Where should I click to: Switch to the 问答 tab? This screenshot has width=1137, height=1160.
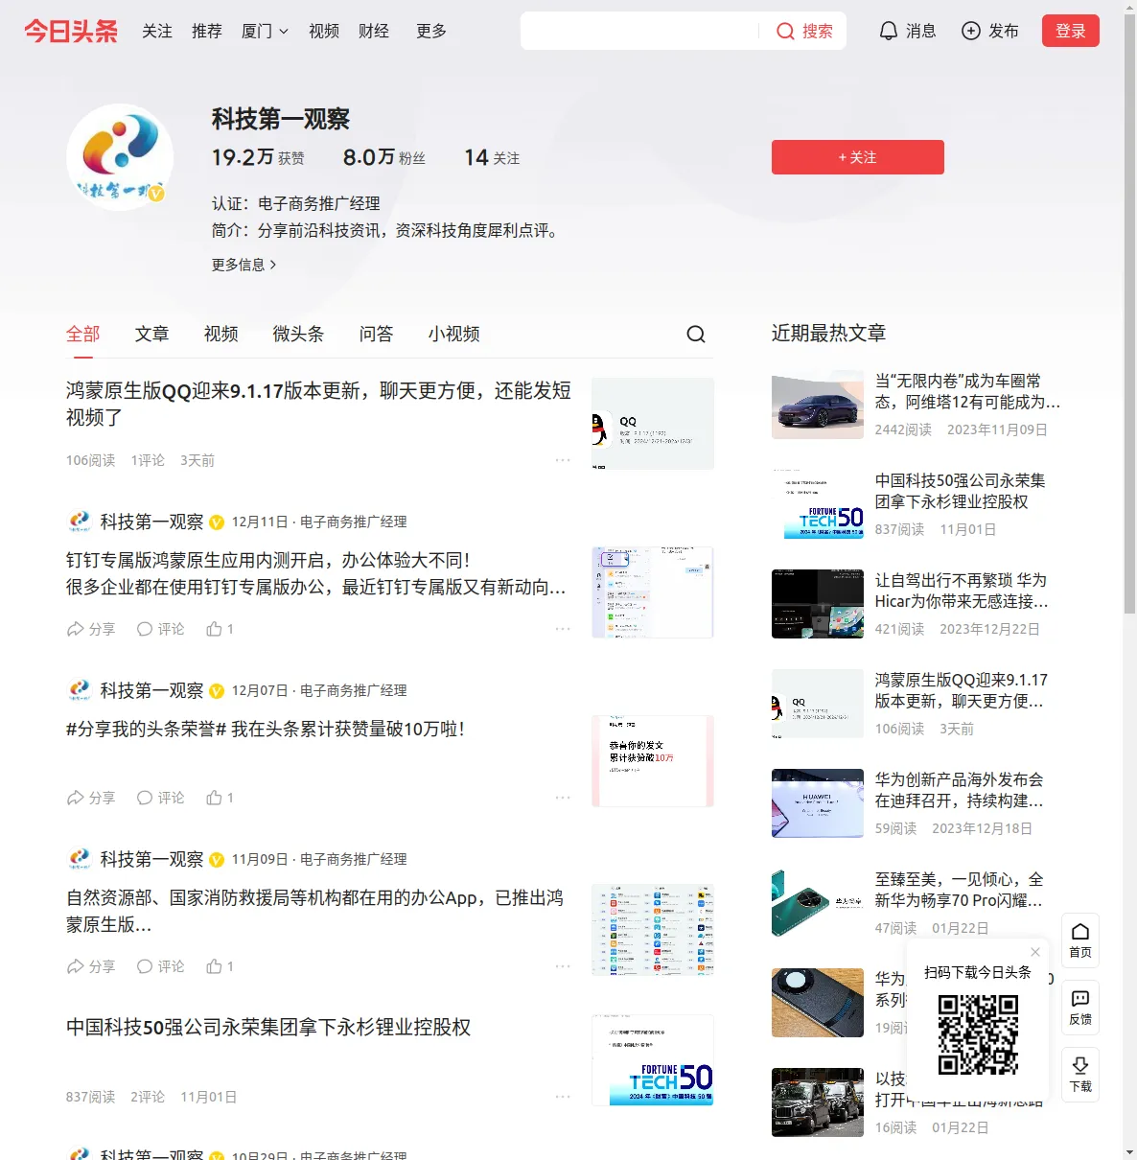pos(377,334)
